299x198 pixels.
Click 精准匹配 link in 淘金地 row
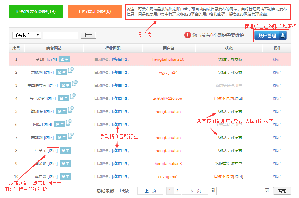click(x=121, y=164)
